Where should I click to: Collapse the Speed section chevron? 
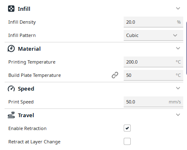pos(178,88)
